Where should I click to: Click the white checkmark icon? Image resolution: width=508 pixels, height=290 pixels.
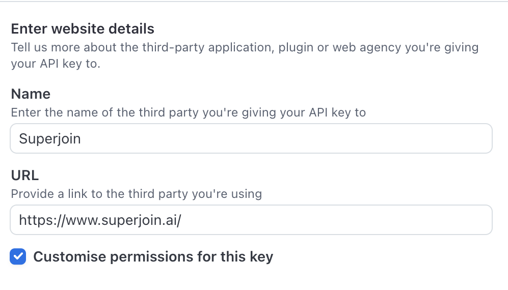pos(18,257)
